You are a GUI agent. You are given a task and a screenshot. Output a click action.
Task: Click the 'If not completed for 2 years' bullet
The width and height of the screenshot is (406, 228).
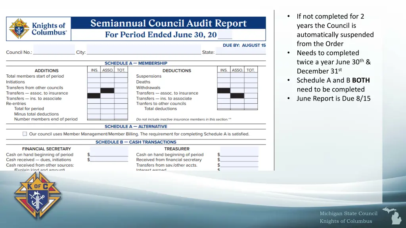pyautogui.click(x=335, y=30)
